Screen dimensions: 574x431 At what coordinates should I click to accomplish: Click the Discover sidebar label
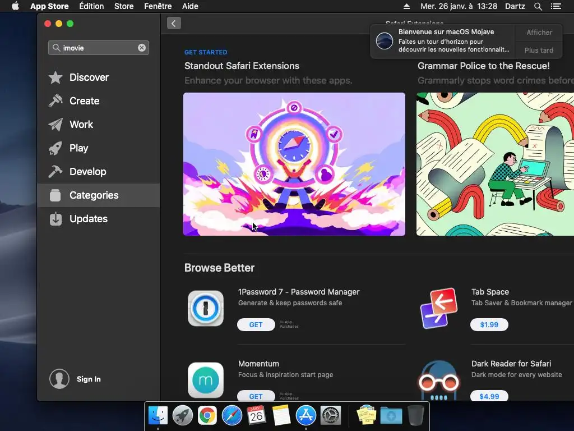89,77
